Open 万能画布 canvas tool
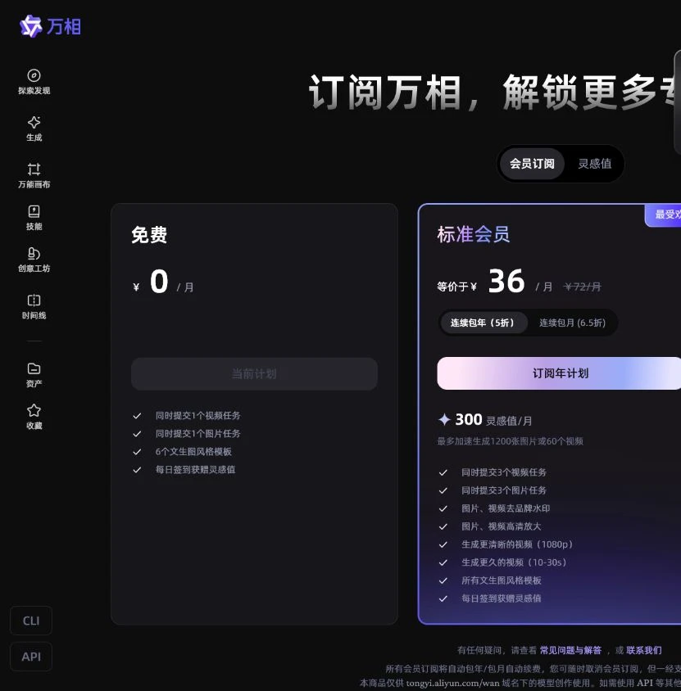The image size is (681, 691). (x=34, y=175)
